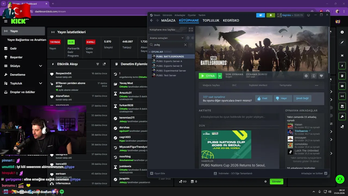
Task: Open advanced search filter icon in Steam
Action: [x=191, y=45]
